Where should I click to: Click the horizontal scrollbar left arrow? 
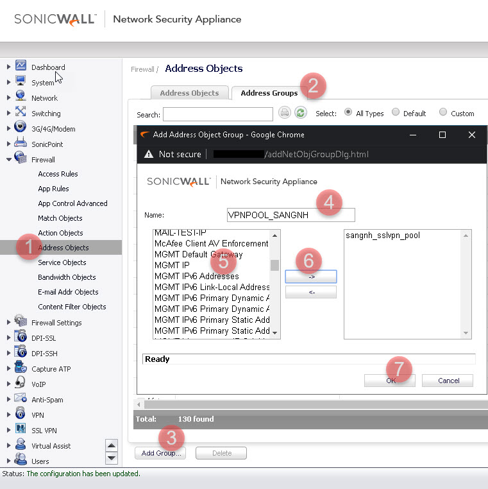[x=139, y=404]
